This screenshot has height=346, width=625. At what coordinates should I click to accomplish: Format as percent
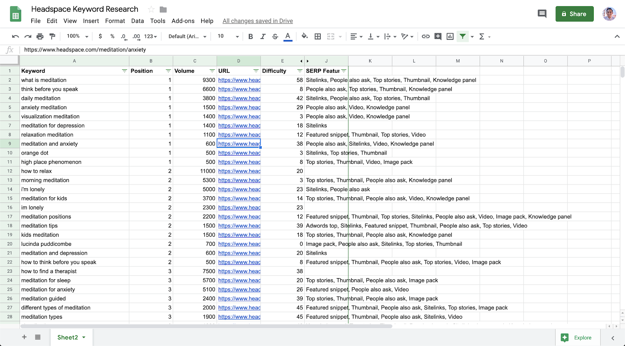(112, 36)
